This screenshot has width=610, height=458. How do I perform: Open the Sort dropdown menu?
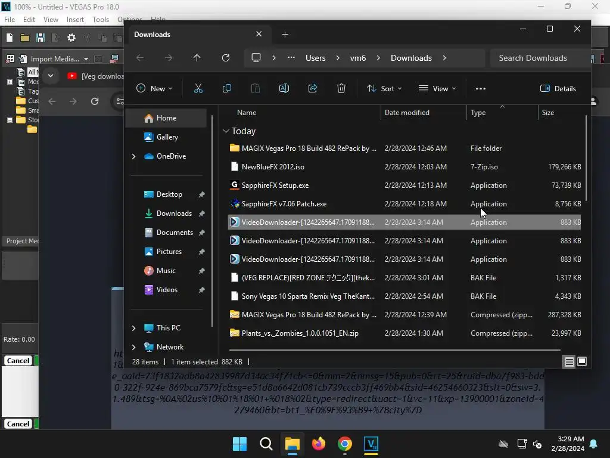click(384, 89)
